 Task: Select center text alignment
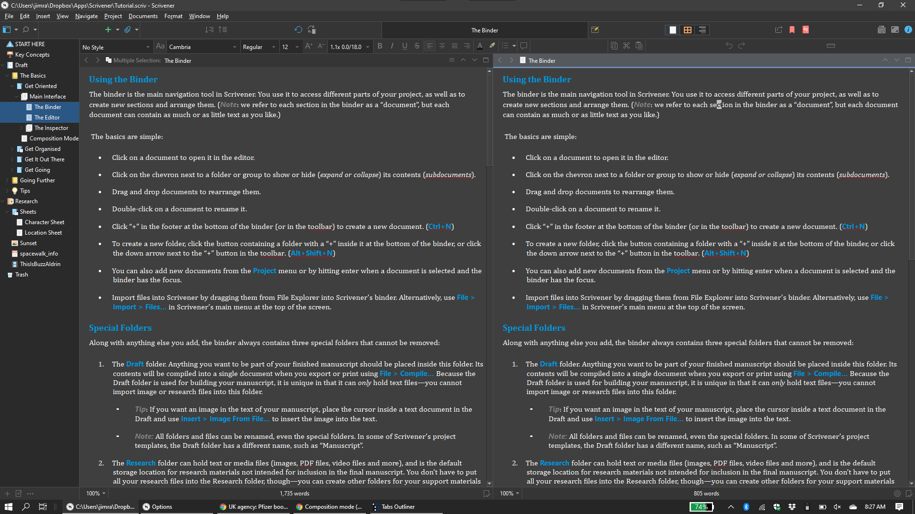(x=442, y=46)
